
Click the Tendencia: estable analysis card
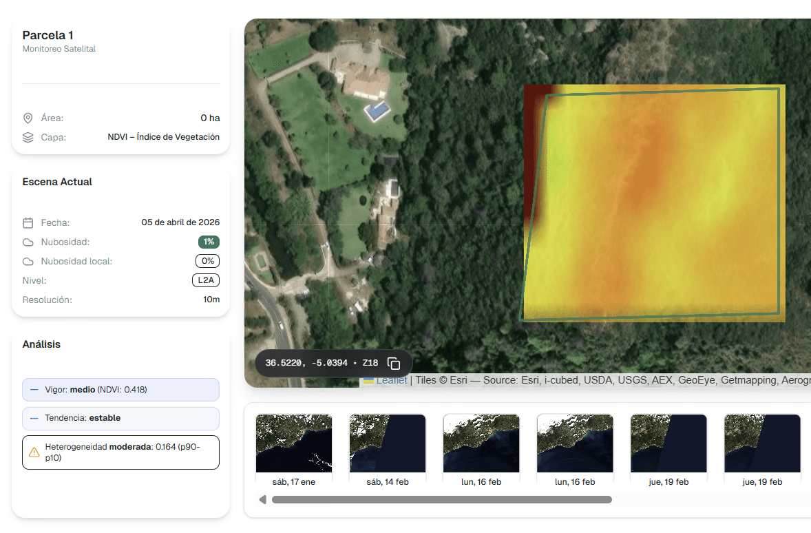tap(120, 418)
